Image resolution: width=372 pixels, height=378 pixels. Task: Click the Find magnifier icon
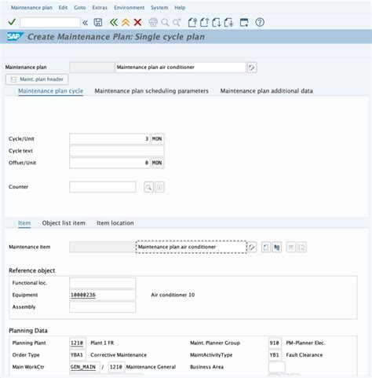click(x=165, y=22)
